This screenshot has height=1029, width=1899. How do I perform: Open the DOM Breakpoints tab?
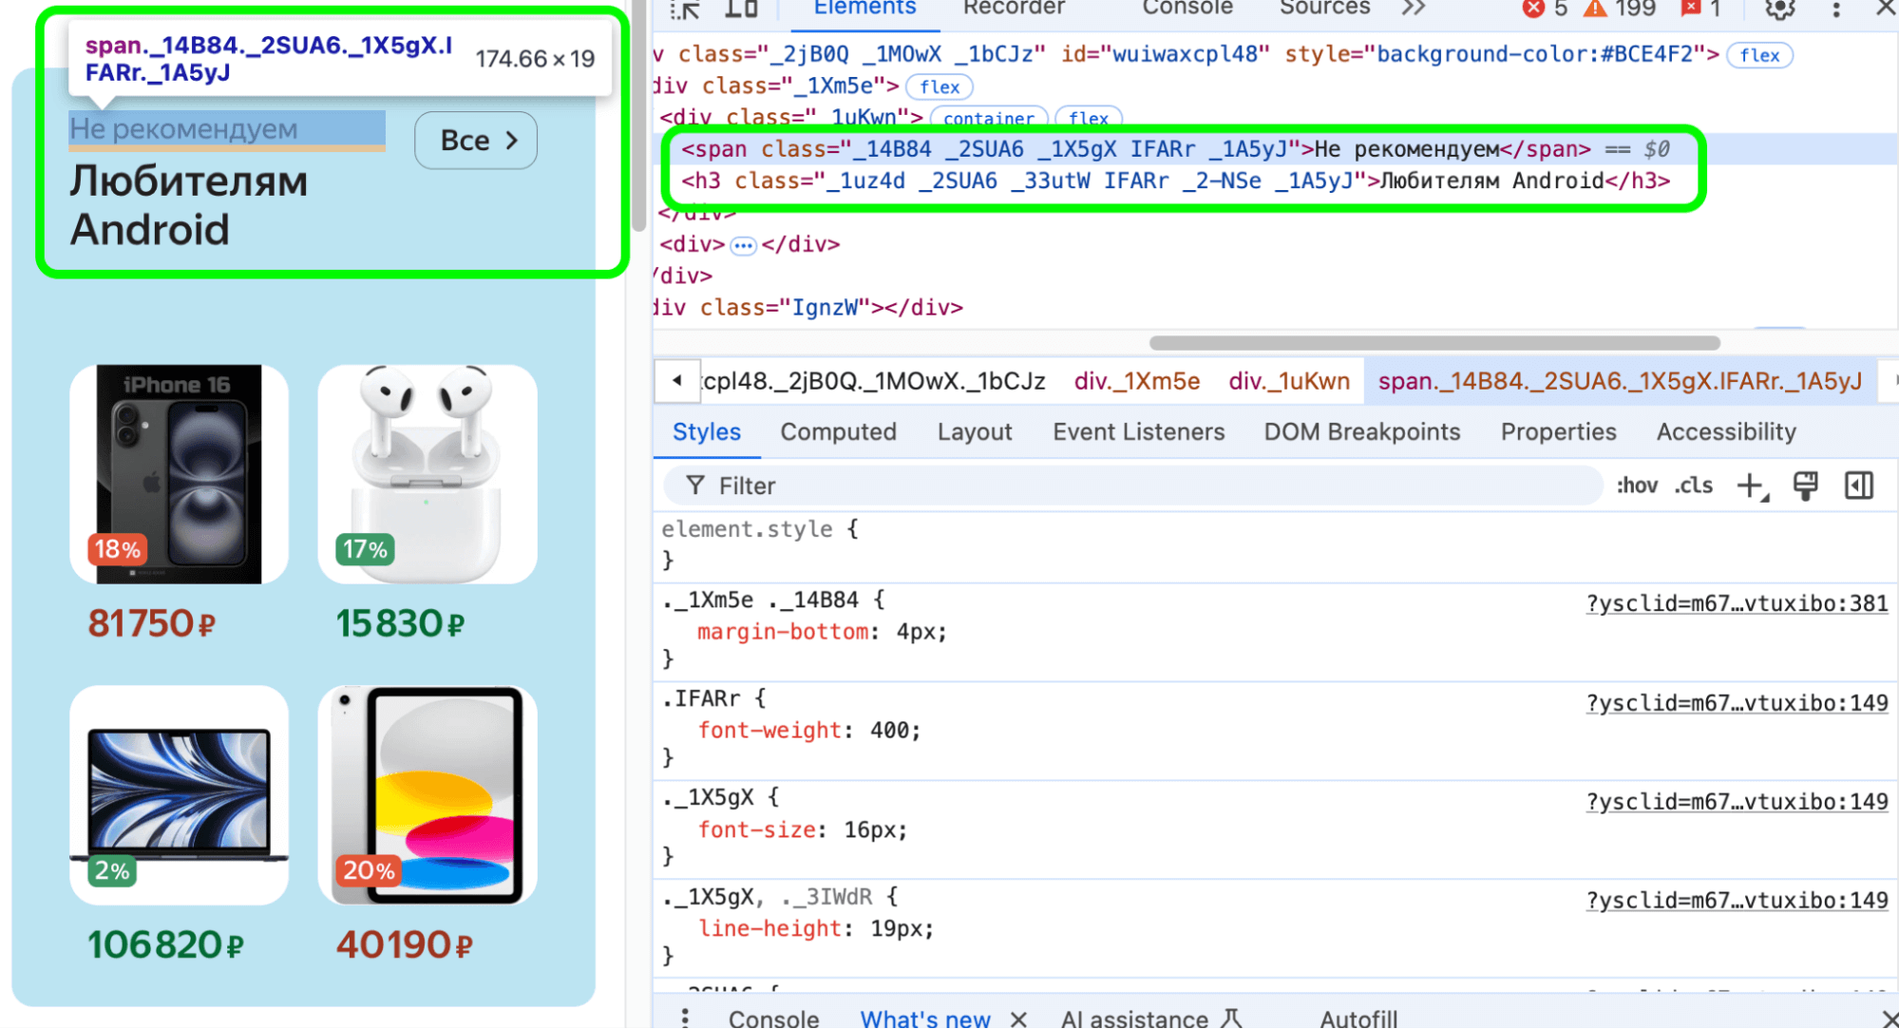coord(1361,432)
